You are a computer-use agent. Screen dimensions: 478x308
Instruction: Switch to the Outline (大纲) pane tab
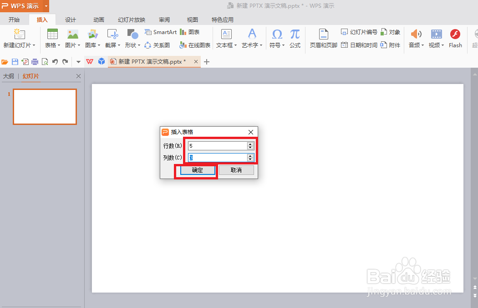(9, 76)
